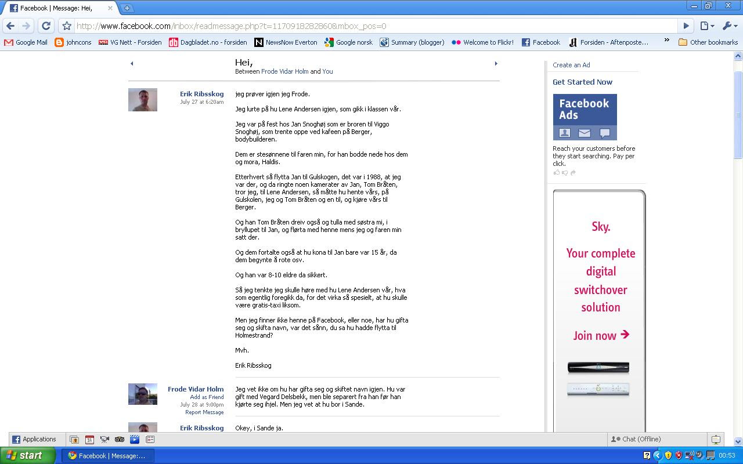Open Dagbladet.no - forsiden bookmark

click(x=208, y=42)
